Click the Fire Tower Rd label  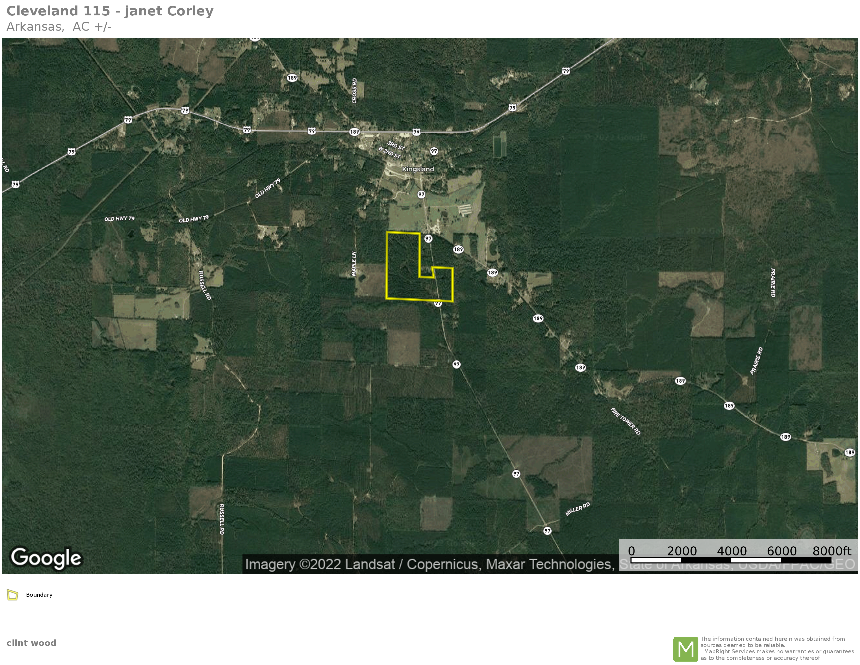tap(625, 421)
